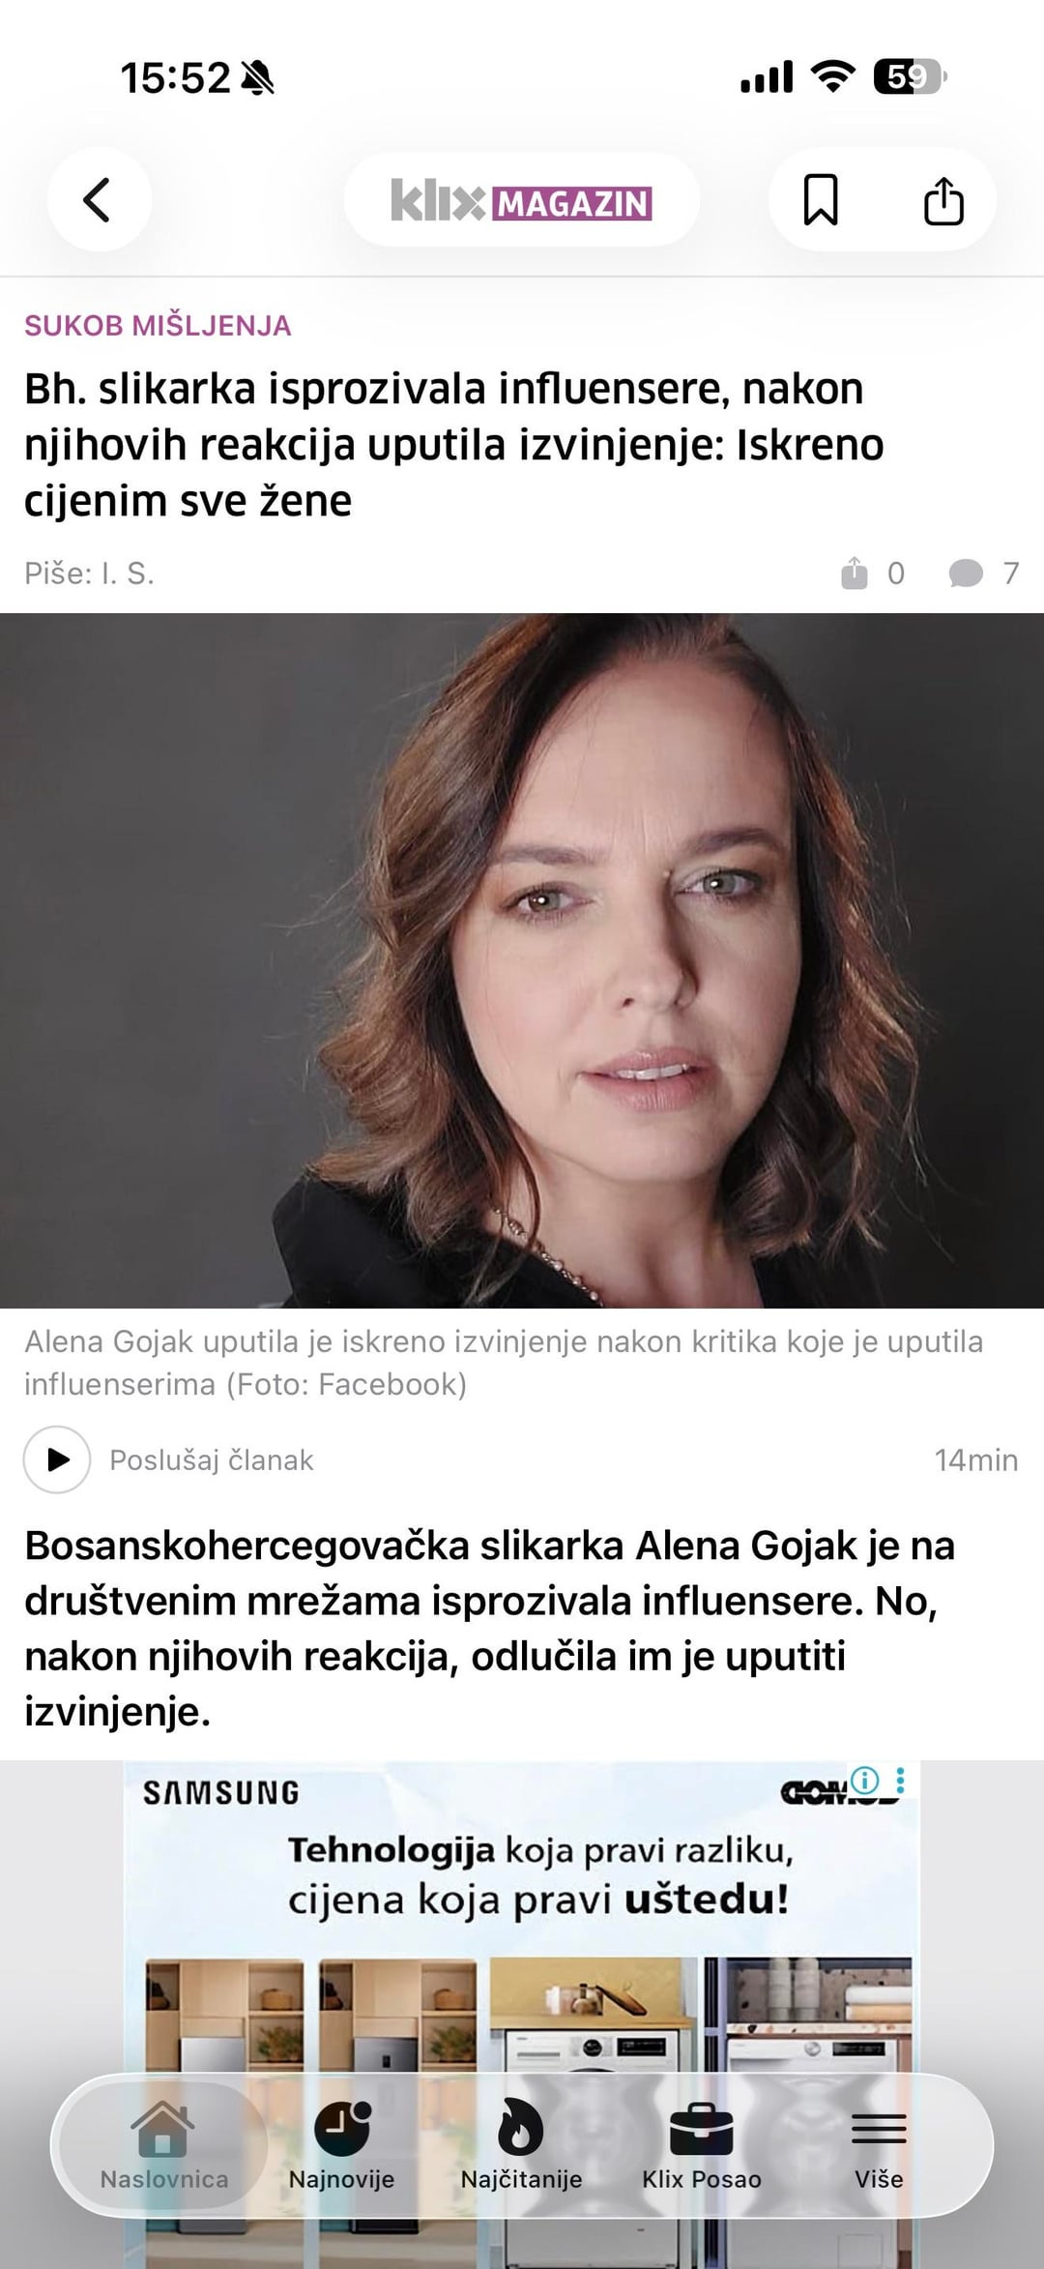1044x2269 pixels.
Task: Tap the Sukob mišljenja category label
Action: [x=158, y=326]
